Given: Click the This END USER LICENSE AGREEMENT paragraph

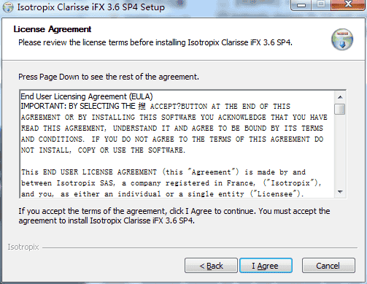Looking at the screenshot, I should 171,183.
